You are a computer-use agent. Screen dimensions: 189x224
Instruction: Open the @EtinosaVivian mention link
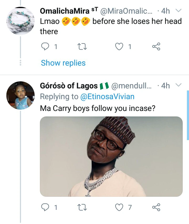point(107,97)
